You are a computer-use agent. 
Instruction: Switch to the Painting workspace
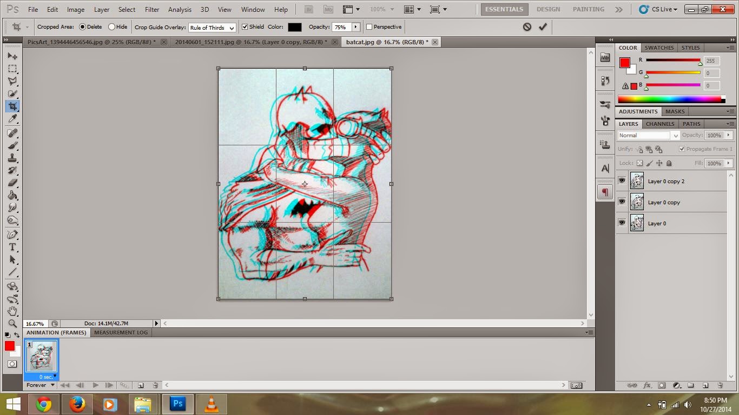(589, 9)
